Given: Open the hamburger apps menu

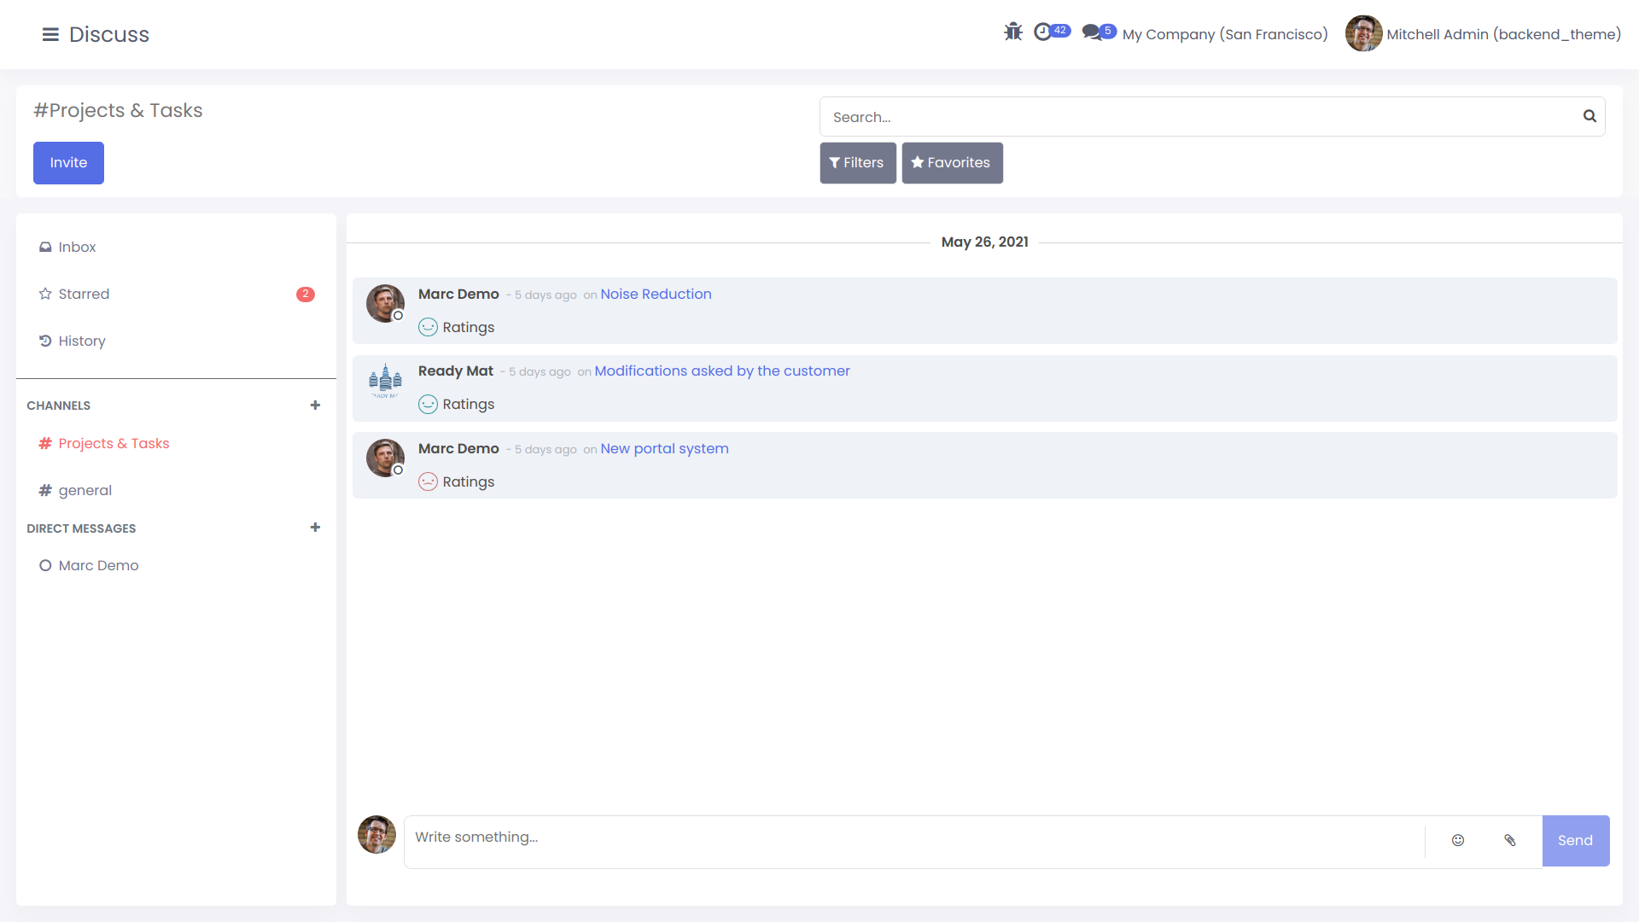Looking at the screenshot, I should click(50, 34).
